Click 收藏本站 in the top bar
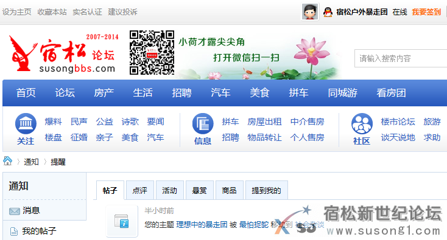 pyautogui.click(x=52, y=12)
